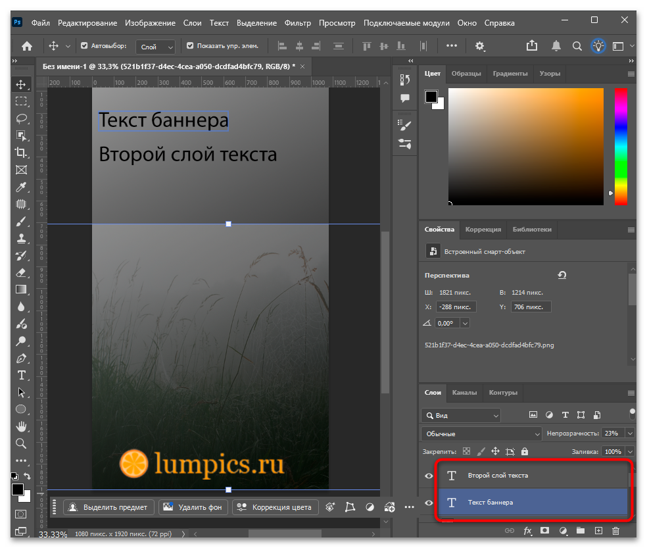Hide the Второй слой текста layer
The width and height of the screenshot is (647, 548).
coord(429,476)
